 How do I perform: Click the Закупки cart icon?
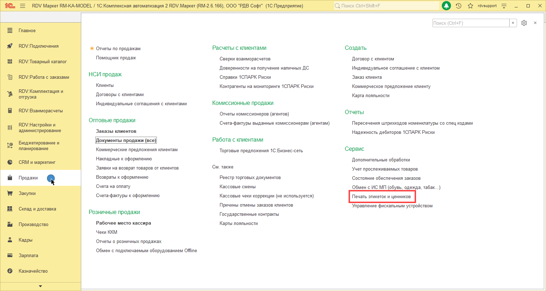(10, 194)
